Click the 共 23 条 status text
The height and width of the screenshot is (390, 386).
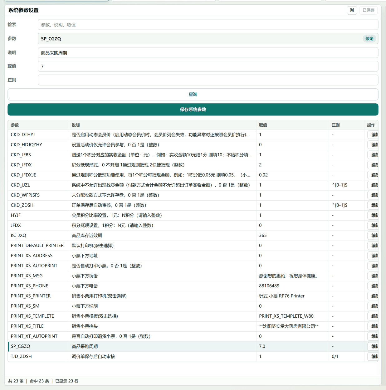tap(16, 381)
